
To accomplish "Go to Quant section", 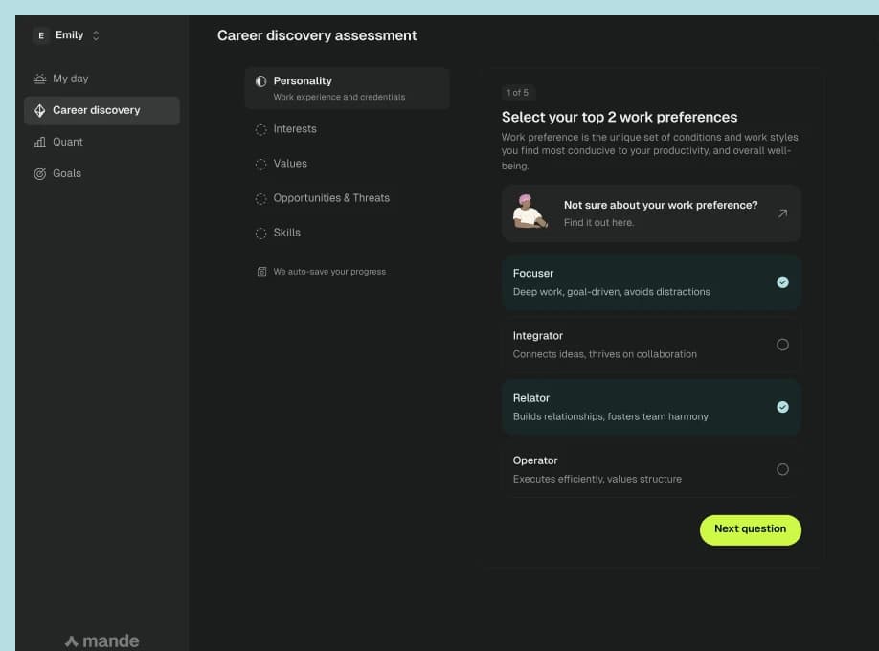I will tap(101, 142).
